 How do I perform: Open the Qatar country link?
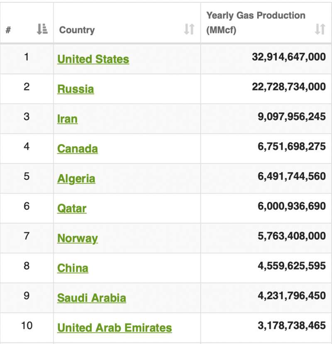click(72, 208)
